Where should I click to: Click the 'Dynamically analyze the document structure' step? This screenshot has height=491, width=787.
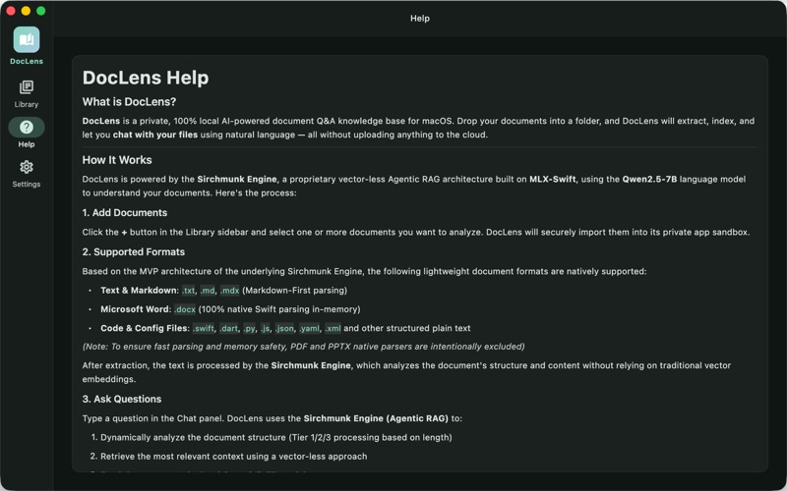[x=276, y=437]
